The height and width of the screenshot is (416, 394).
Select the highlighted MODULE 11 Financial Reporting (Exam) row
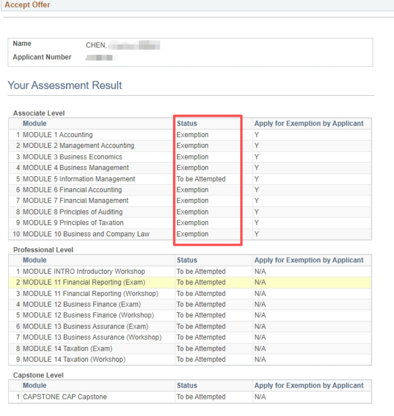click(84, 282)
